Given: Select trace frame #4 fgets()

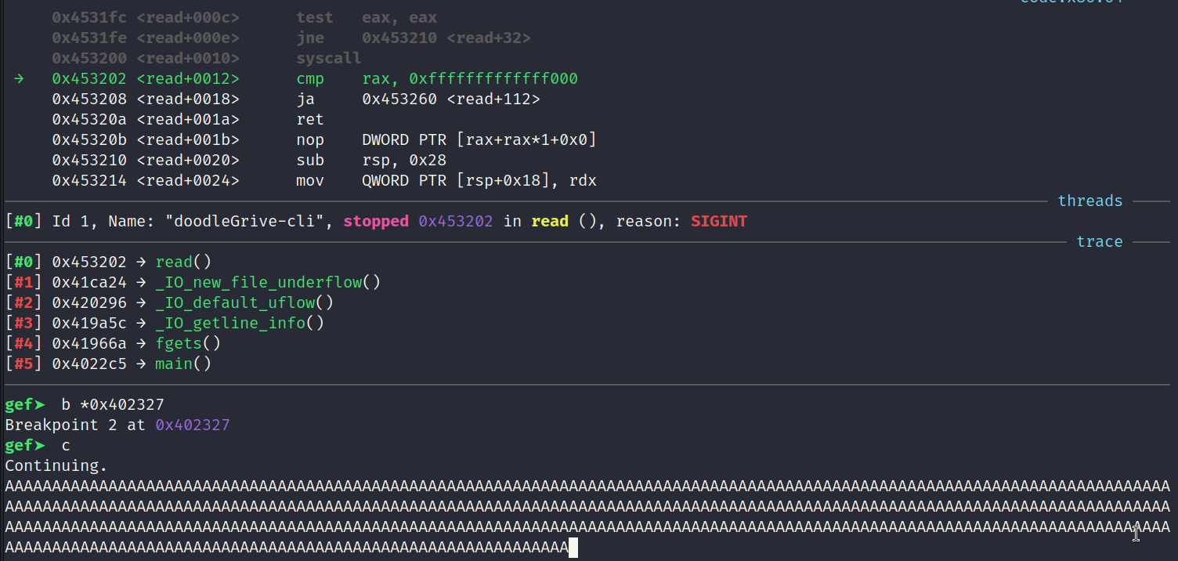Looking at the screenshot, I should pyautogui.click(x=113, y=343).
